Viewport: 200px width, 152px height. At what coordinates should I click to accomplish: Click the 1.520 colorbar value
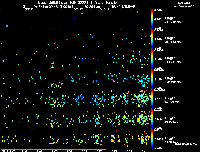158,59
